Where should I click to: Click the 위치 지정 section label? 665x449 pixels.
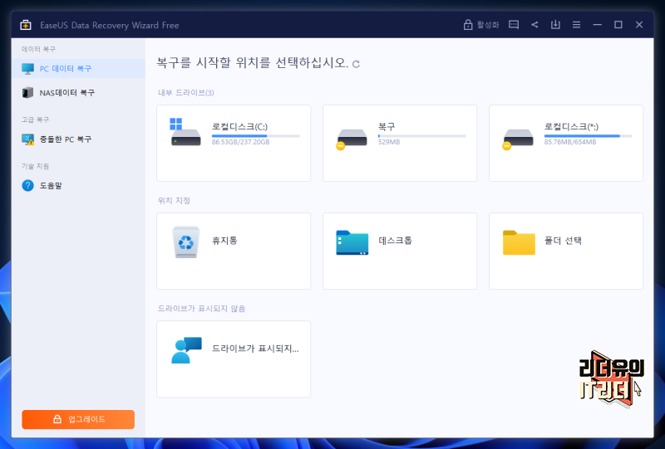174,201
